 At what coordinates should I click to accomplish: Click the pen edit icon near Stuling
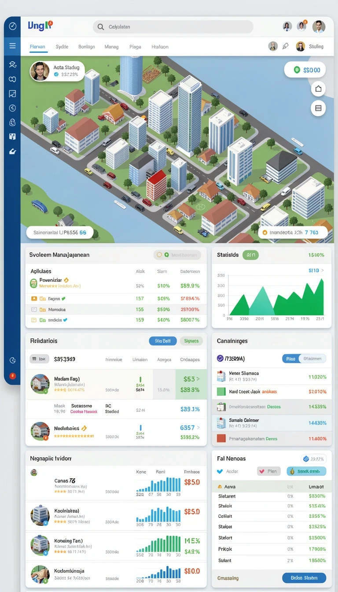tap(286, 46)
